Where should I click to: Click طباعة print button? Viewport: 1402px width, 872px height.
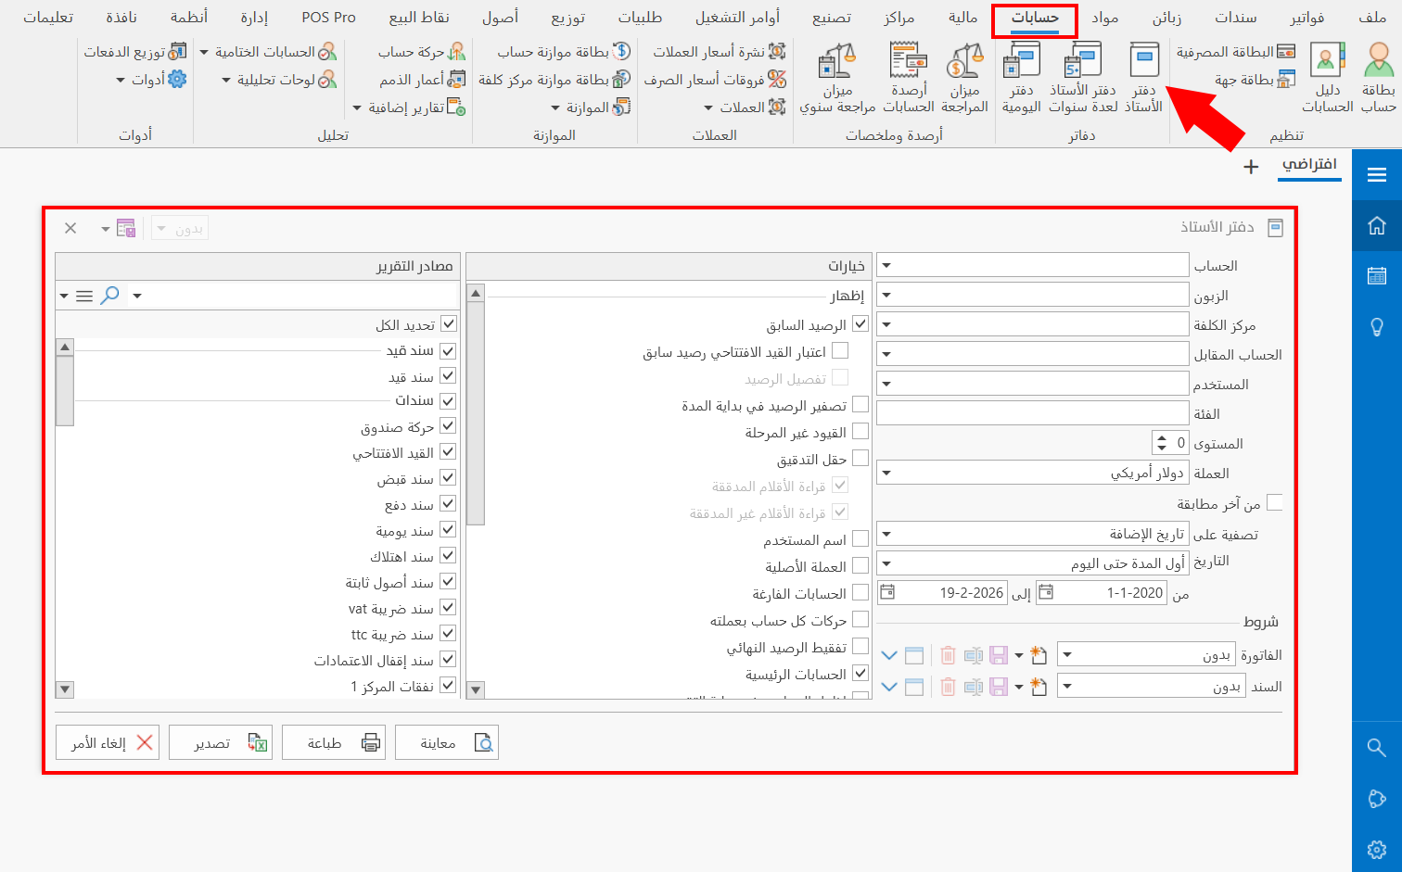coord(334,742)
